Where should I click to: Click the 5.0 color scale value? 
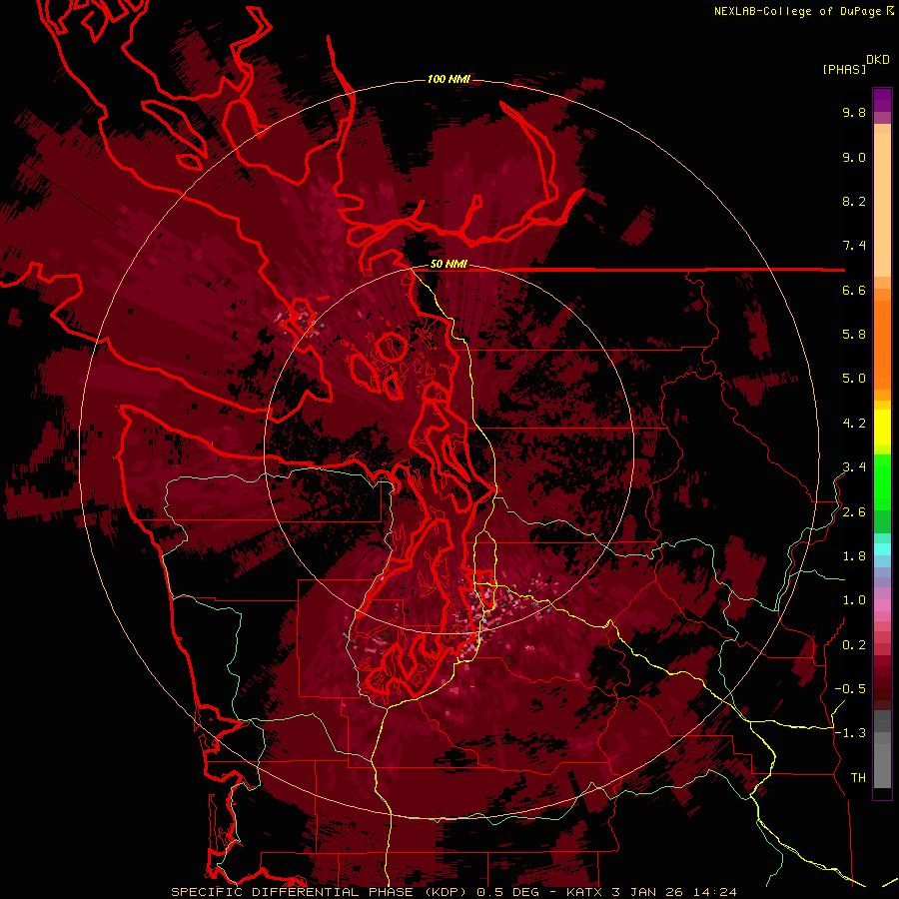click(854, 379)
